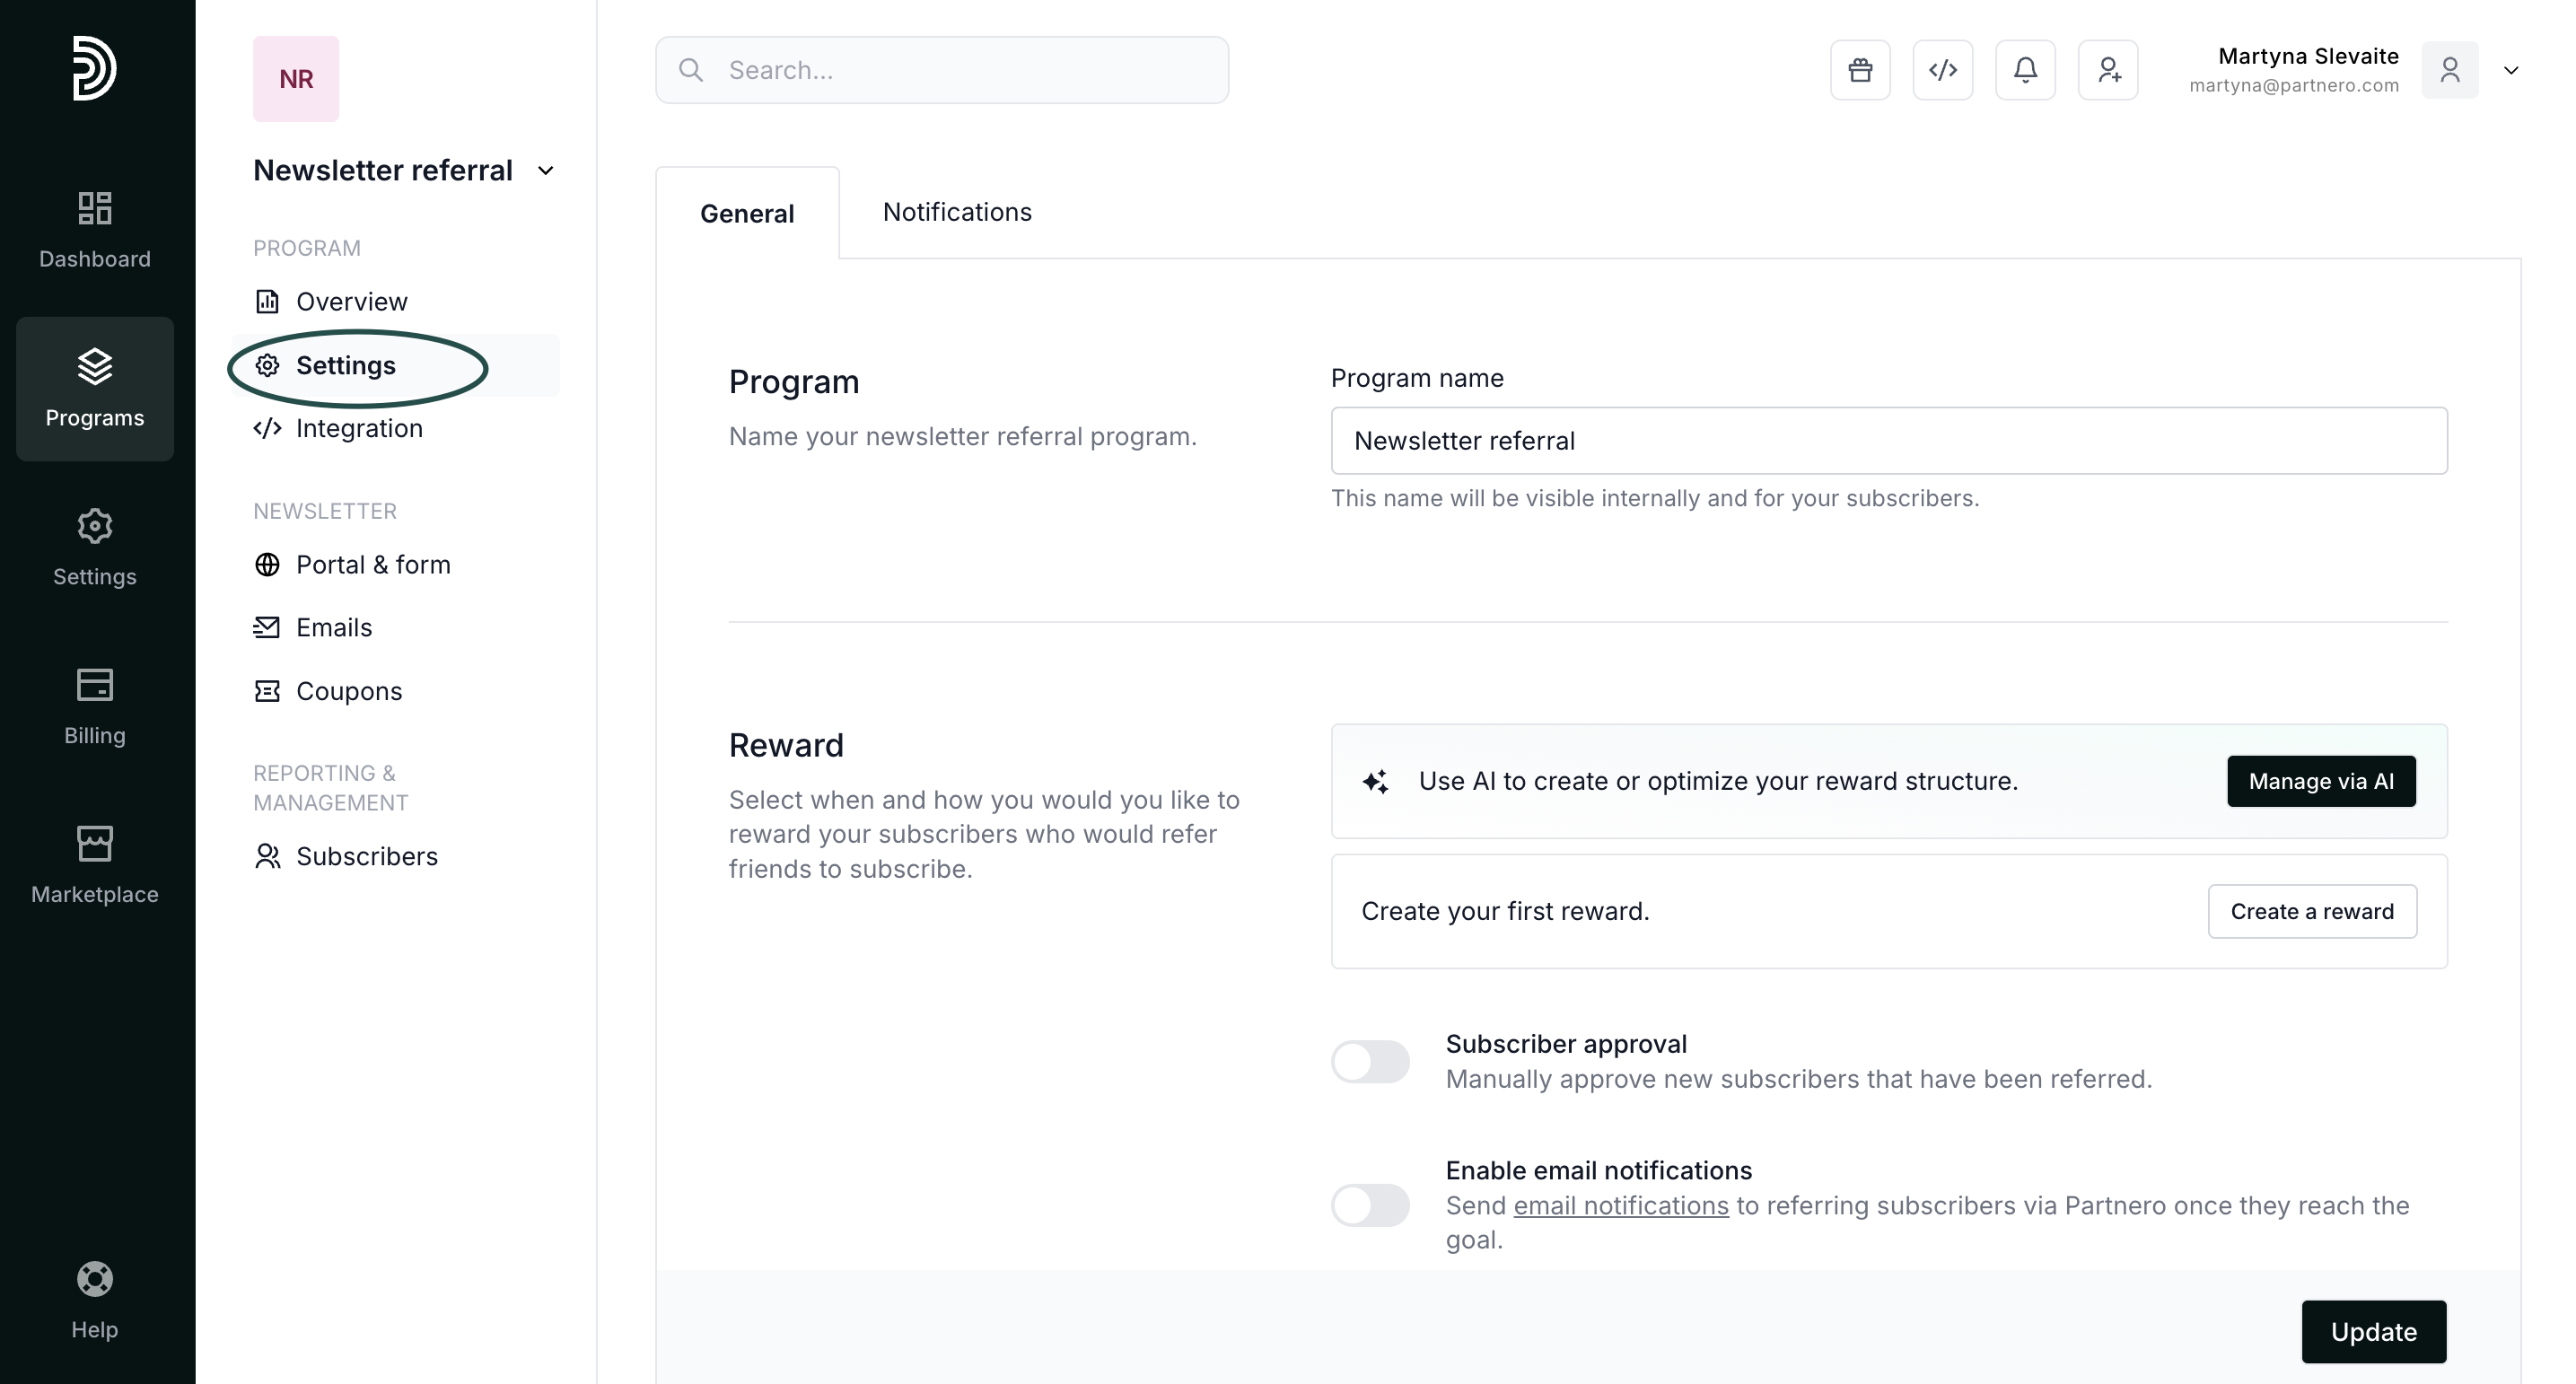Screen dimensions: 2576x1384
Task: Follow the email notifications link
Action: (1620, 1206)
